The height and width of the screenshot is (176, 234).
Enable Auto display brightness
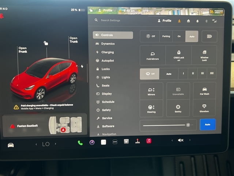[x=208, y=125]
